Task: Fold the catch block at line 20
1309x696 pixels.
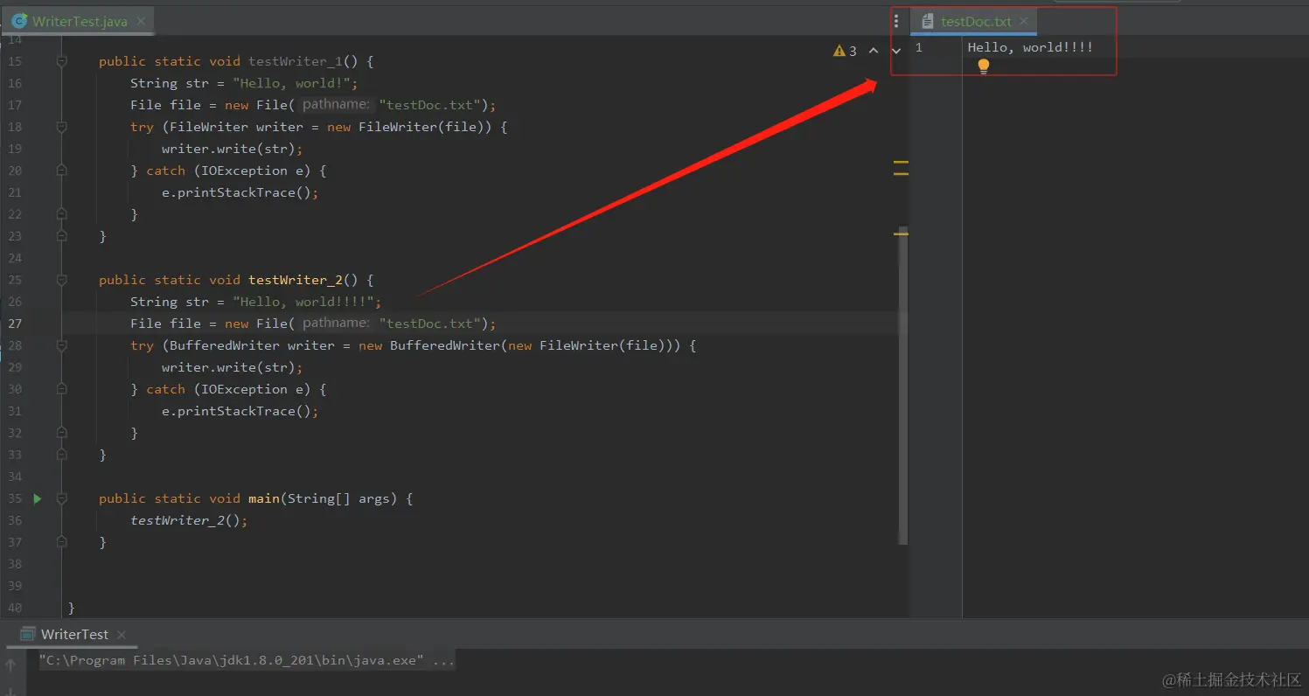Action: pyautogui.click(x=61, y=171)
